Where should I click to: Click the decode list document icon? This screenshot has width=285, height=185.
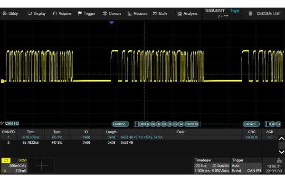(250, 14)
